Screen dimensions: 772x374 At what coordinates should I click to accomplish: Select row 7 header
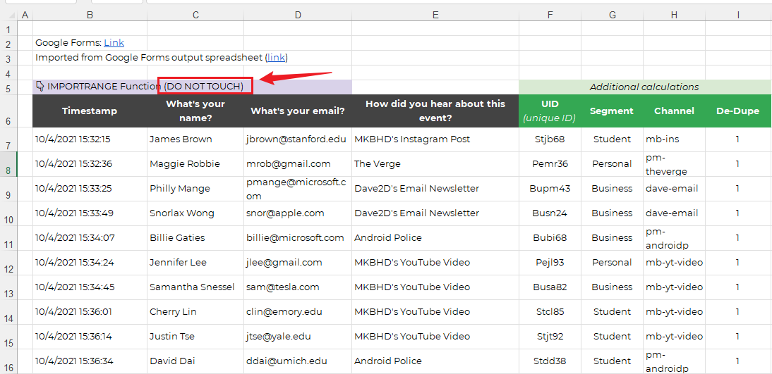coord(8,139)
